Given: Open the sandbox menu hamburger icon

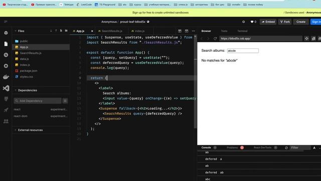Looking at the screenshot, I should (x=6, y=22).
